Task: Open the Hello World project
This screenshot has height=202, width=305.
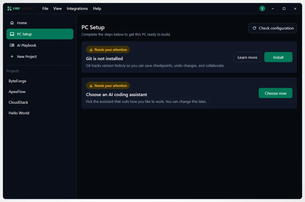Action: [x=40, y=113]
